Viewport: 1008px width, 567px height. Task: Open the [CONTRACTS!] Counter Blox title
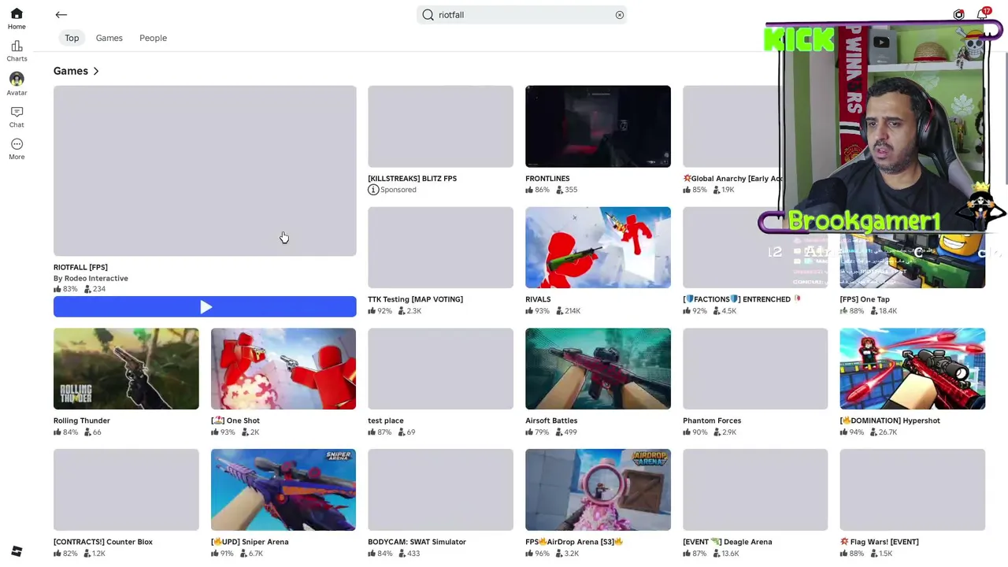[x=103, y=542]
